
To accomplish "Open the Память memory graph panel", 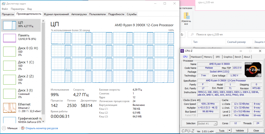I will pos(10,38).
